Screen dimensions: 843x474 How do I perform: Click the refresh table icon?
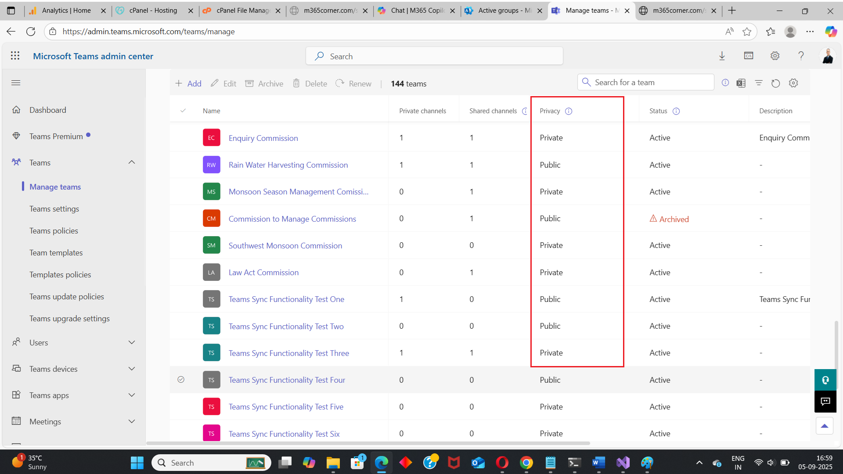click(x=775, y=83)
